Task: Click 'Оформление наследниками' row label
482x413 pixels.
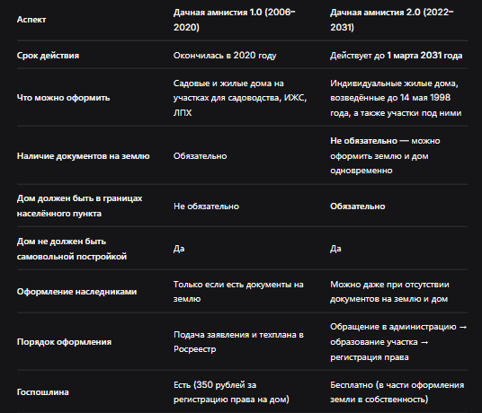Action: [x=76, y=292]
